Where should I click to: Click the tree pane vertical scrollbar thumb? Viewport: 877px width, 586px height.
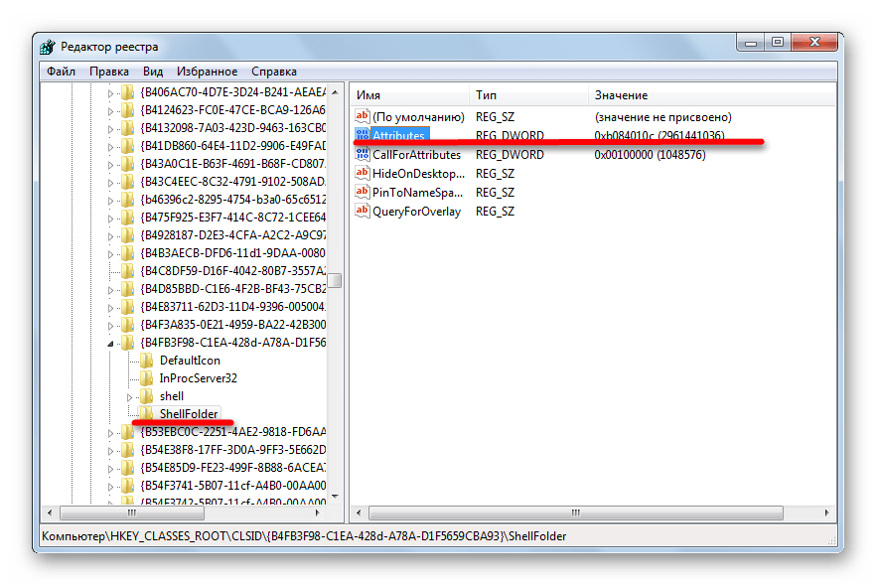click(x=336, y=280)
